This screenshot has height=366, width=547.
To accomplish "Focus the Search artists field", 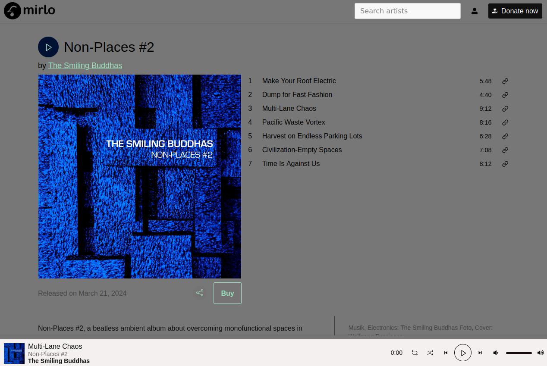I will [x=408, y=11].
